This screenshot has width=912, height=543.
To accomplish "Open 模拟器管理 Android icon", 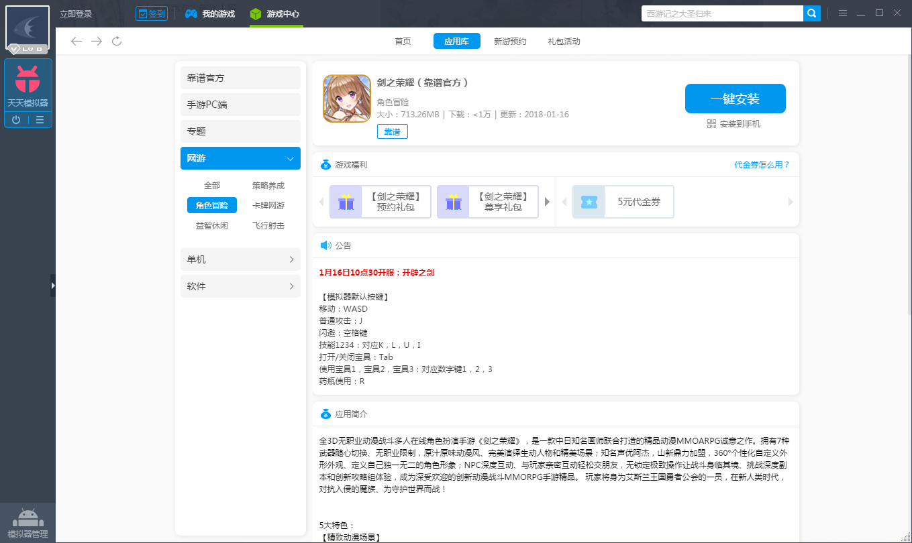I will coord(28,522).
